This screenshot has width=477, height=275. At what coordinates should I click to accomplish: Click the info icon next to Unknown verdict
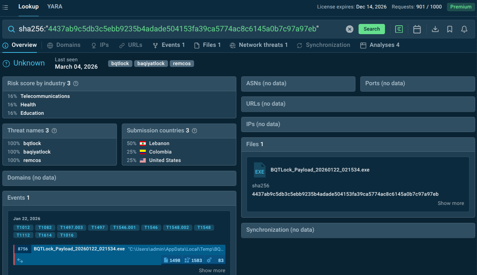click(6, 63)
